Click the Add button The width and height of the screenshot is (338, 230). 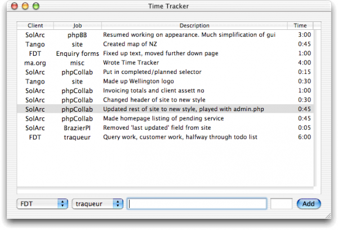(x=309, y=204)
